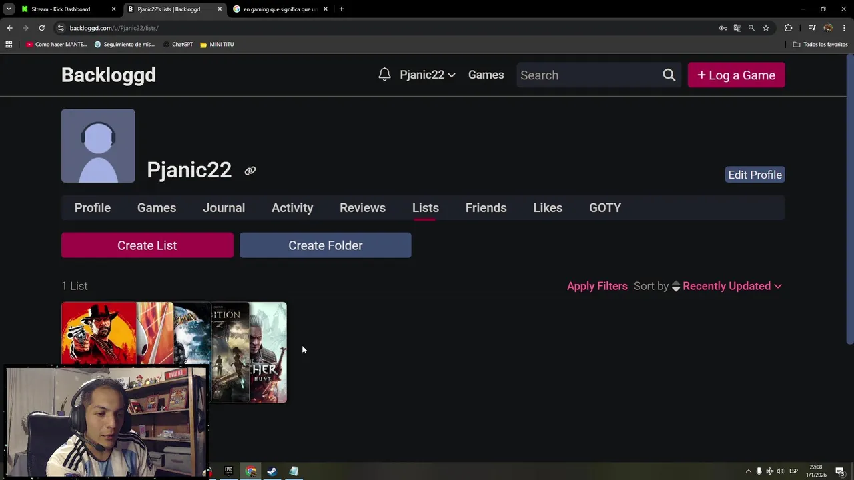854x480 pixels.
Task: Open the Chrome three-dot menu
Action: tap(845, 28)
